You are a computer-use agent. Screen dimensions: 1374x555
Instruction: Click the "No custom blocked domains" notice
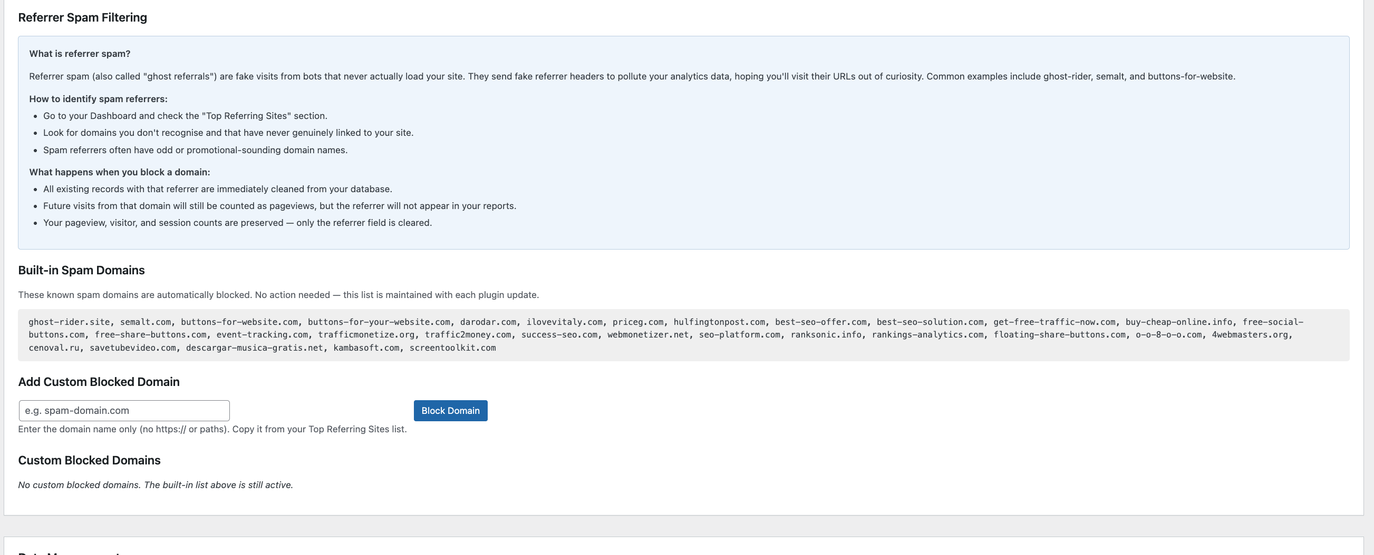pos(155,484)
